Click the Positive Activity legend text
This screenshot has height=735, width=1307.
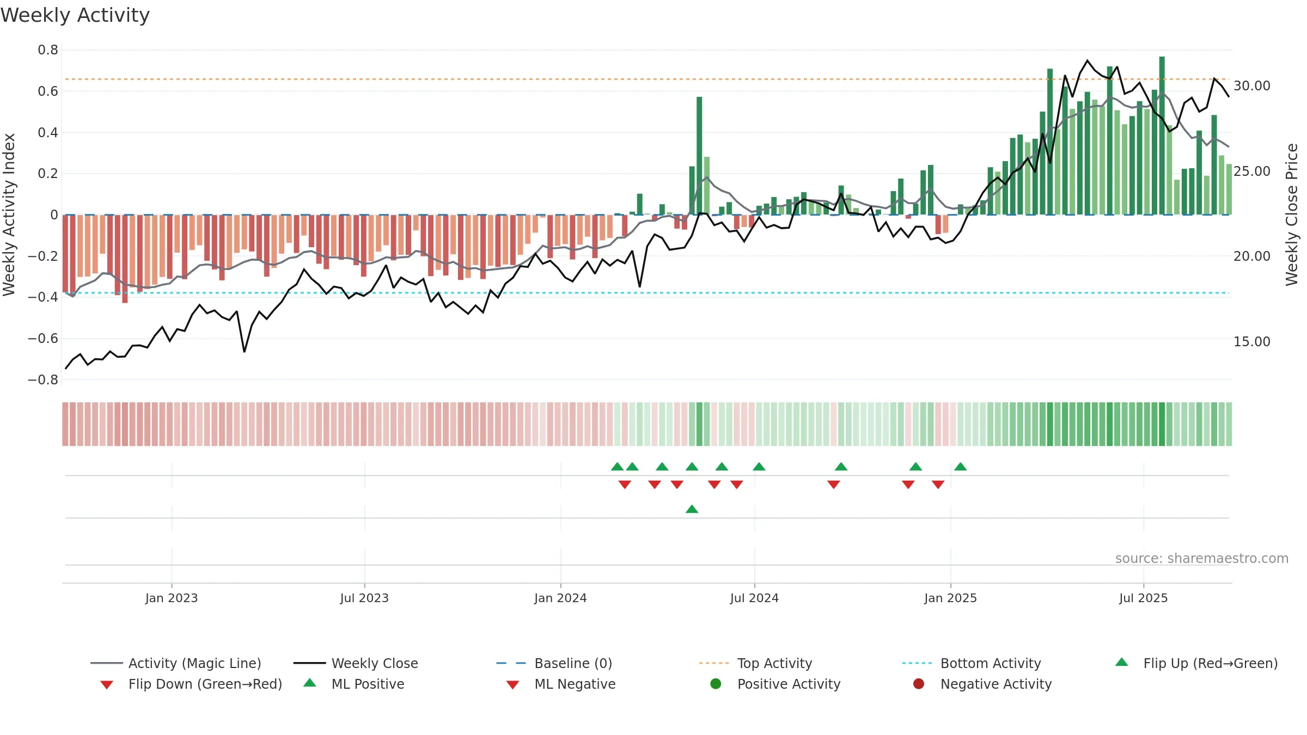pos(789,684)
